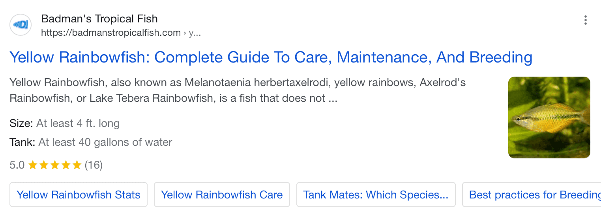Open the Yellow Rainbowfish Care sitelink
Image resolution: width=601 pixels, height=213 pixels.
coord(222,195)
